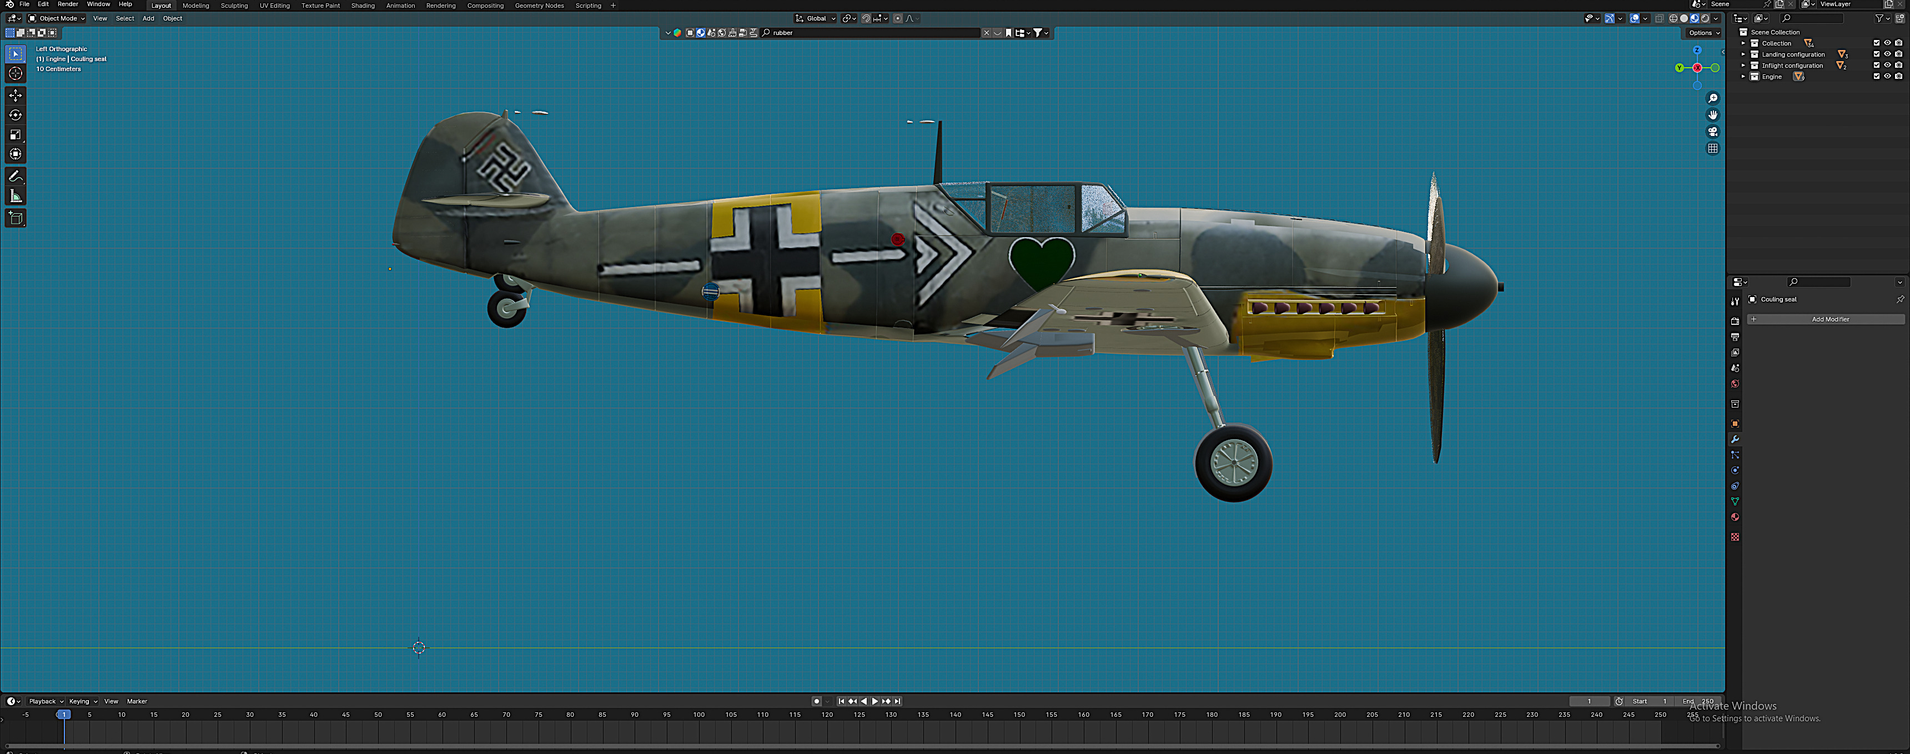Expand the Collection tree row

[1743, 43]
